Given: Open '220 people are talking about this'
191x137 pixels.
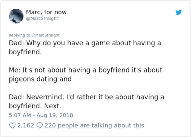Looking at the screenshot, I should (x=94, y=125).
